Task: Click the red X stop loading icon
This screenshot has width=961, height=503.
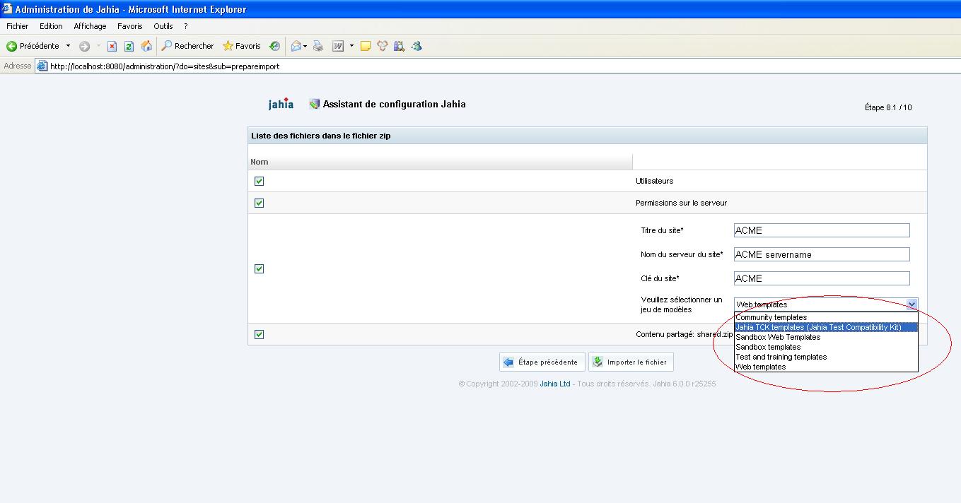Action: 112,46
